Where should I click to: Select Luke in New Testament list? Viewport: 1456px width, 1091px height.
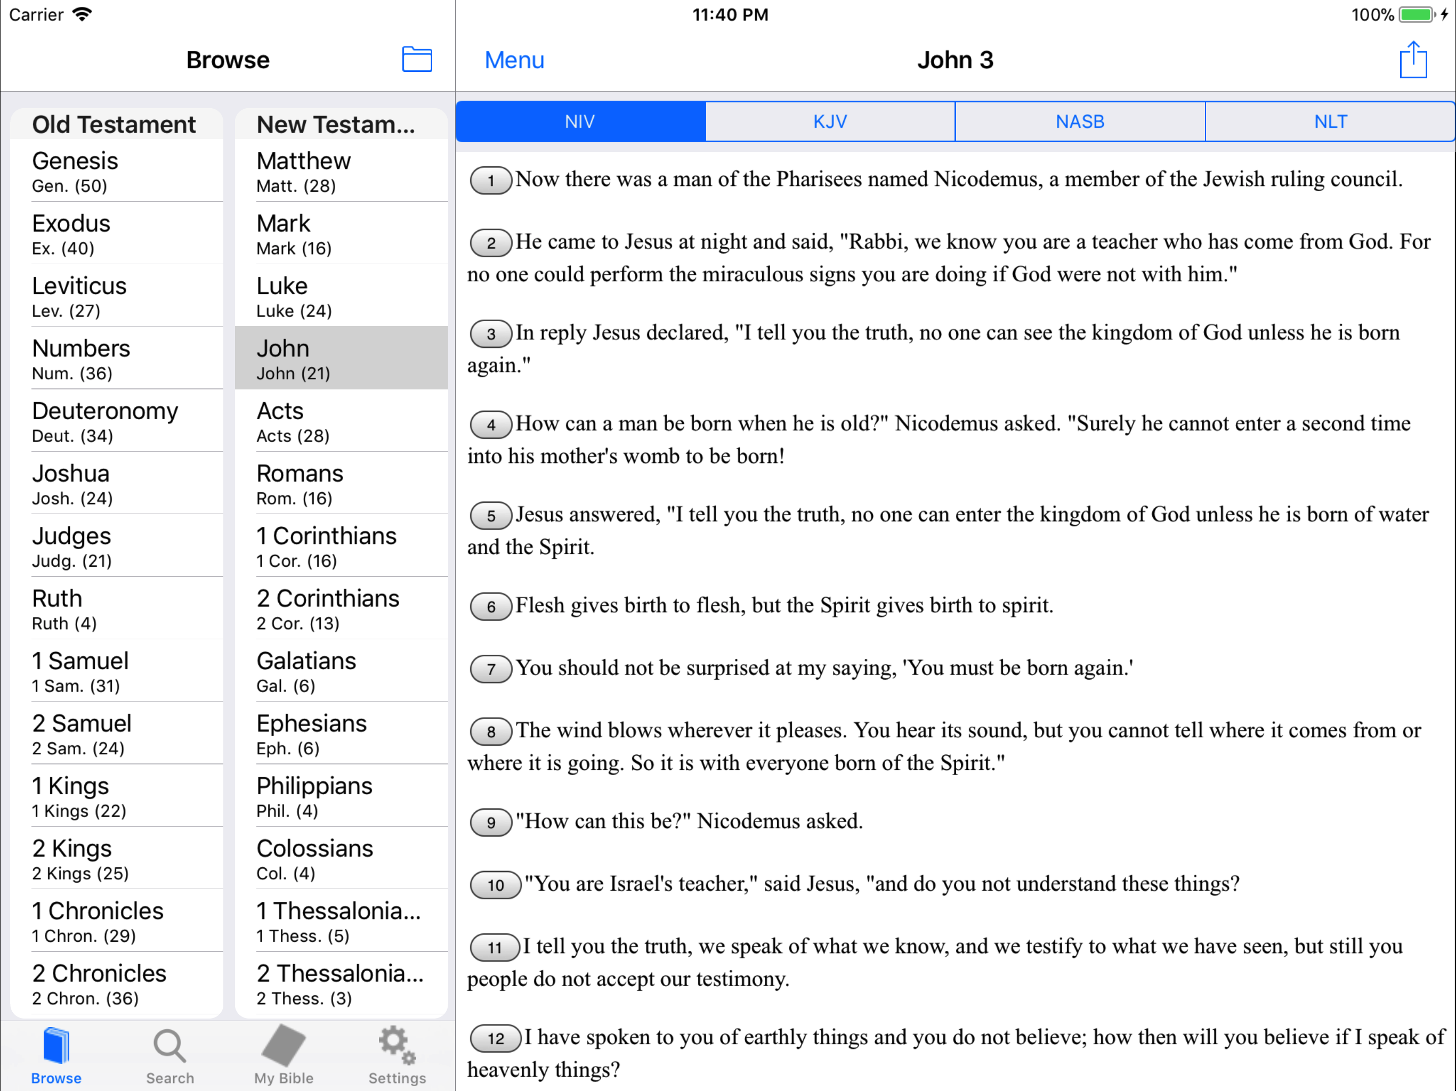(x=342, y=296)
